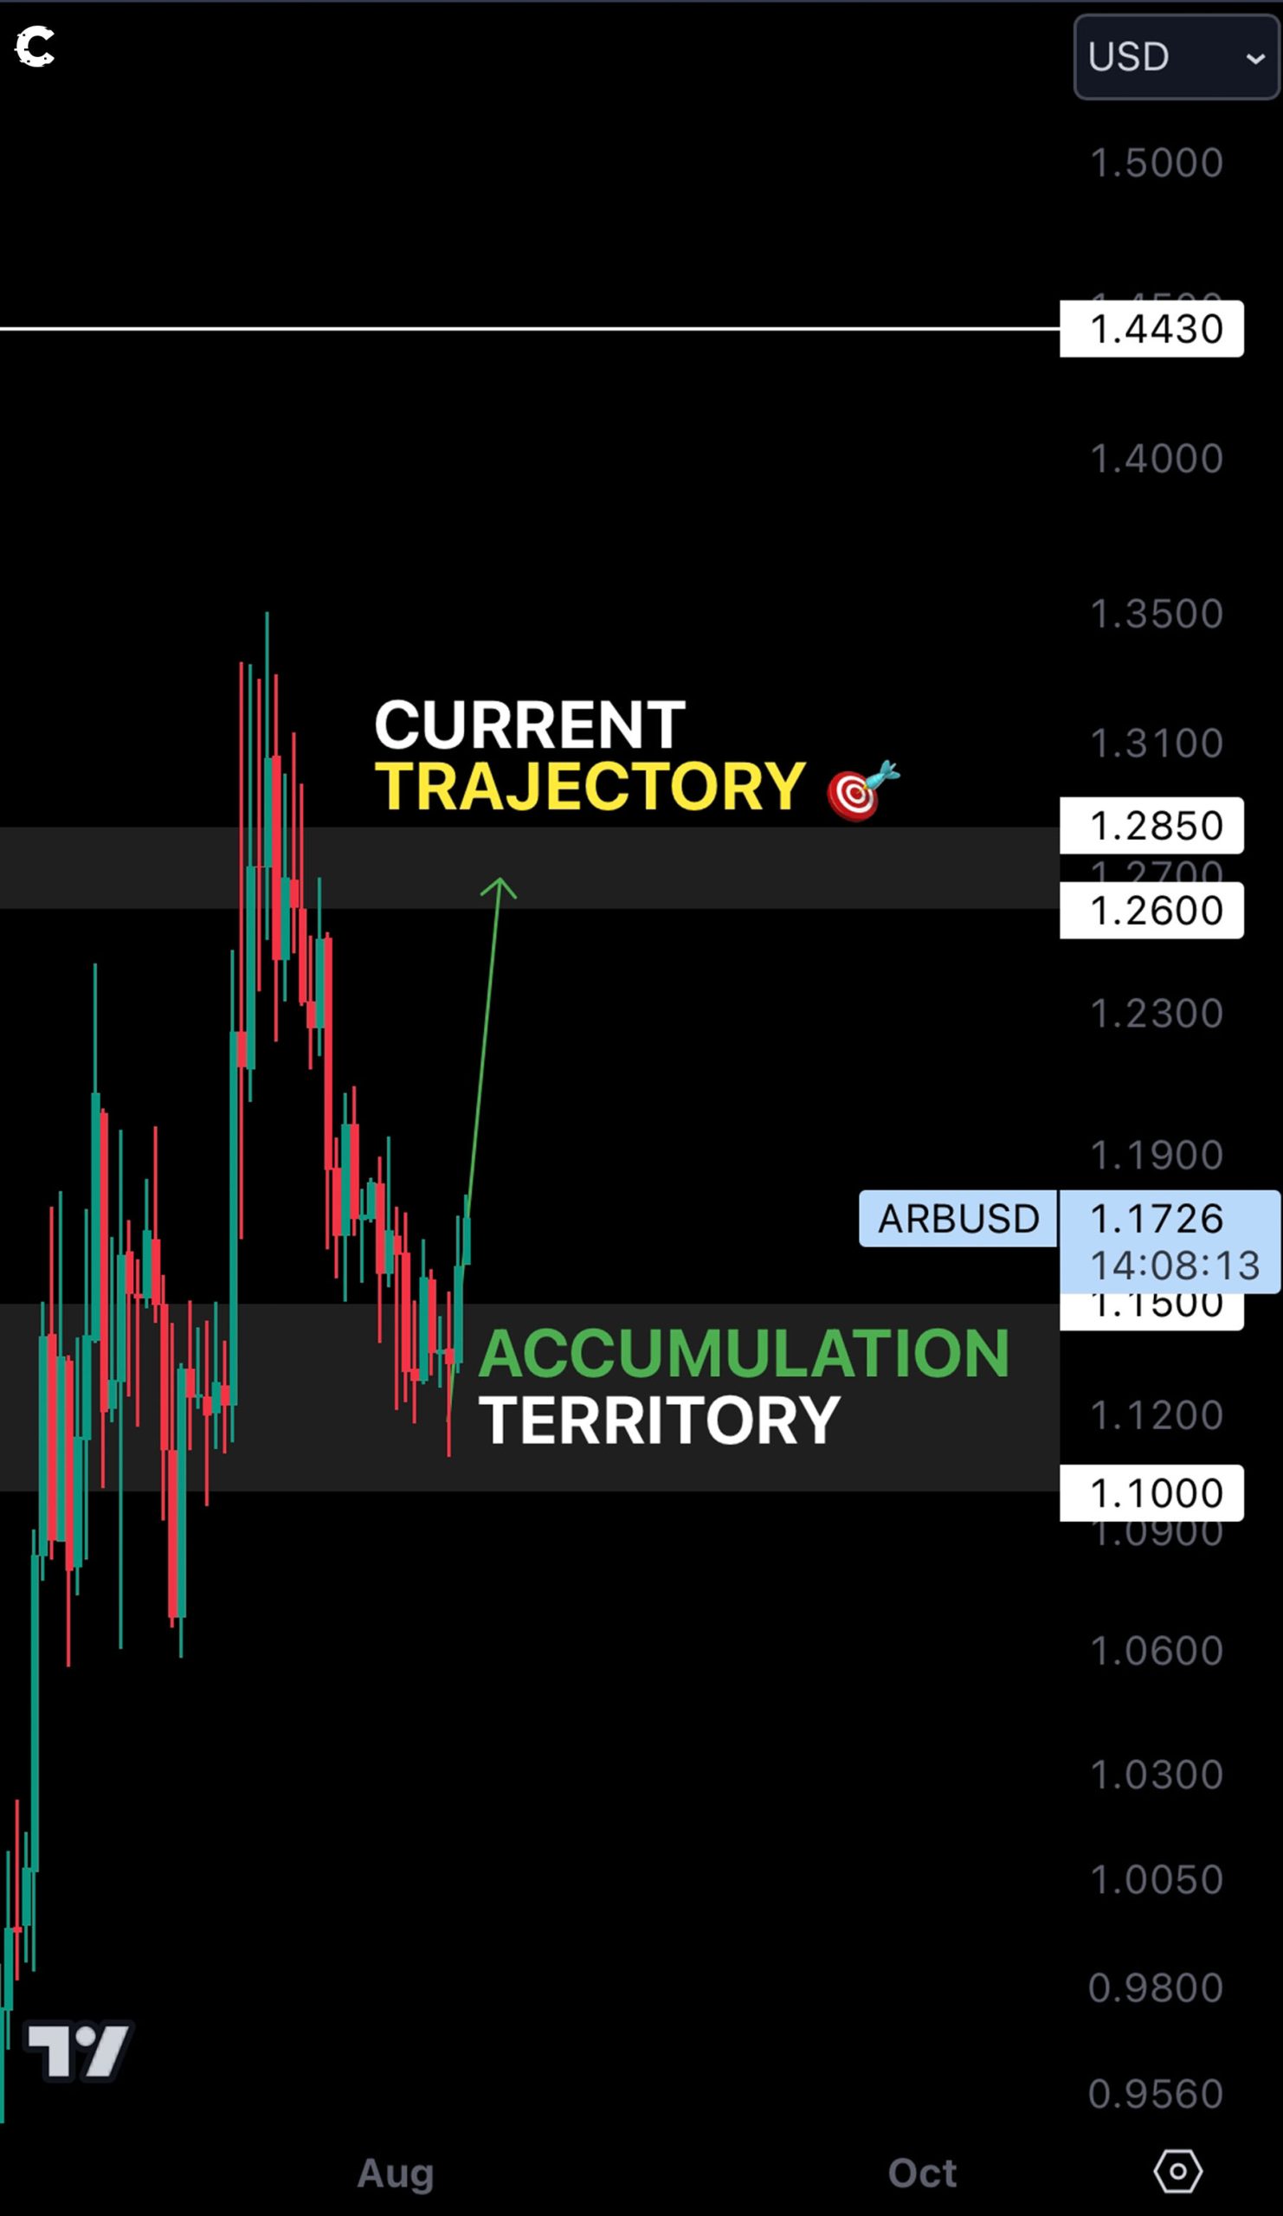
Task: Click the Aug label on time axis
Action: (x=396, y=2173)
